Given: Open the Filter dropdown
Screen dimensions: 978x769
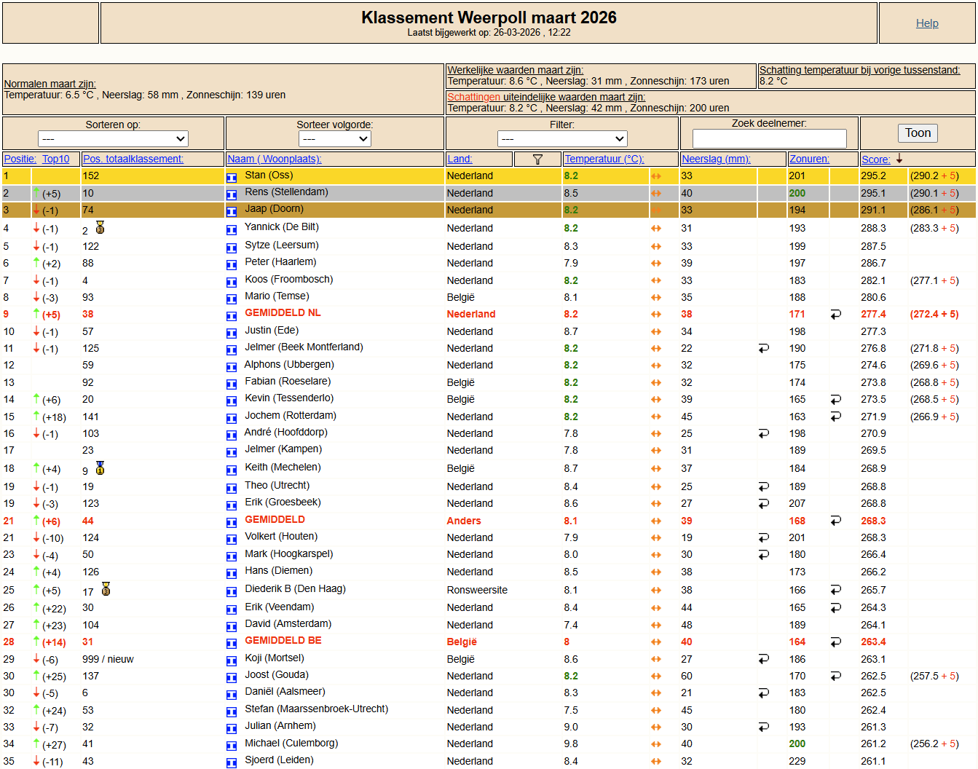Looking at the screenshot, I should click(x=561, y=138).
